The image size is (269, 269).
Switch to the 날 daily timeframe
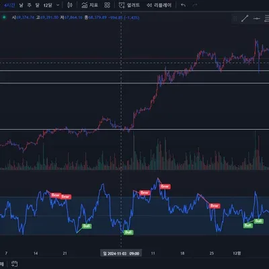pos(21,5)
